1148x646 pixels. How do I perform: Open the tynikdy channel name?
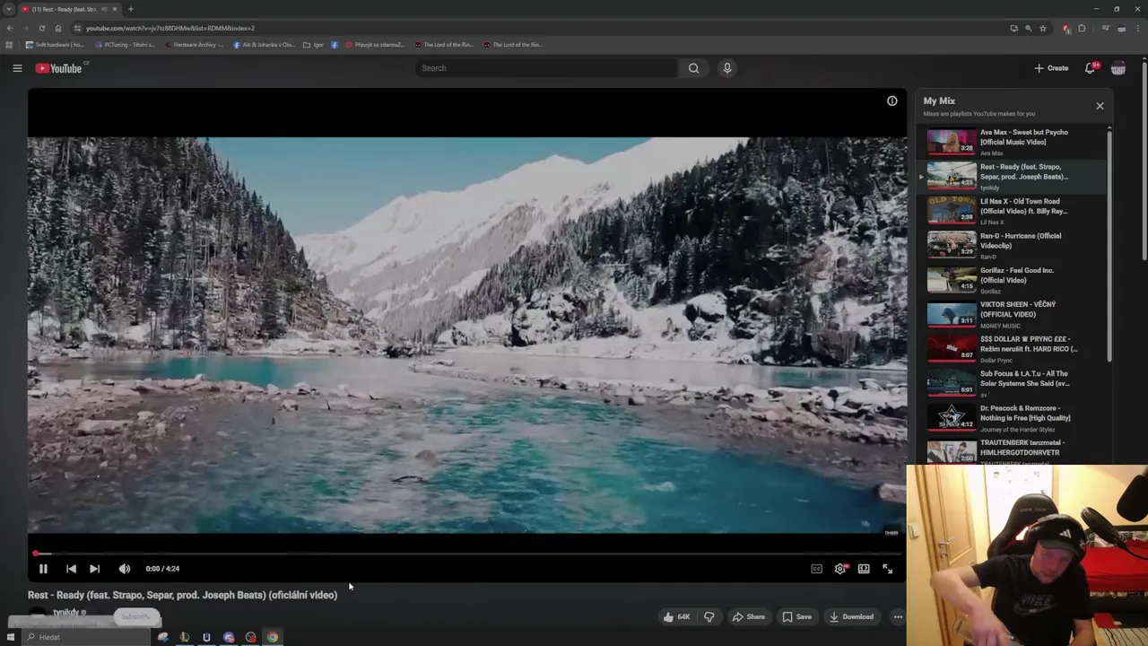(x=65, y=613)
